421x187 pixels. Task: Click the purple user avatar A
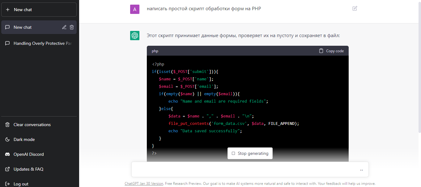pyautogui.click(x=135, y=10)
